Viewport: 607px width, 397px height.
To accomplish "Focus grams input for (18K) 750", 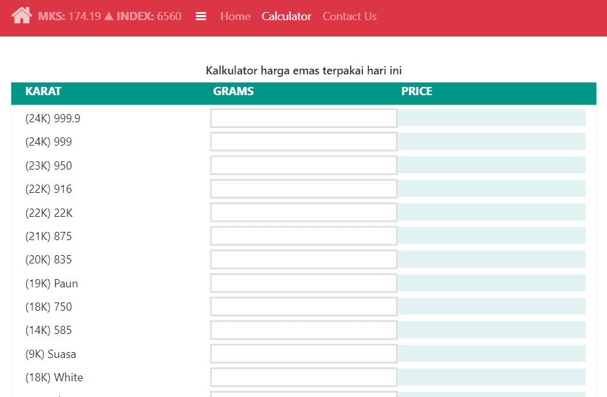I will point(304,306).
